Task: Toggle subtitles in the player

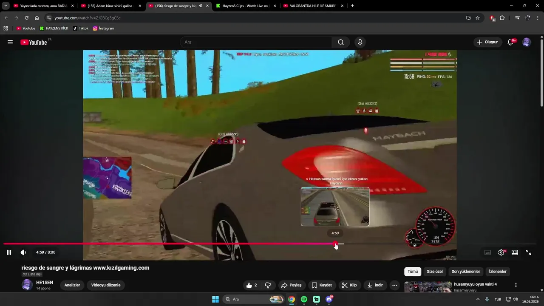Action: (487, 252)
